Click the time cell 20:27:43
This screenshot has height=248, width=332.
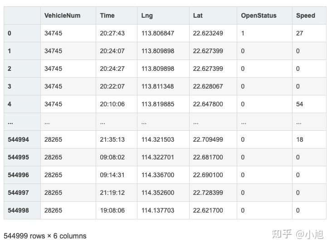pyautogui.click(x=112, y=33)
